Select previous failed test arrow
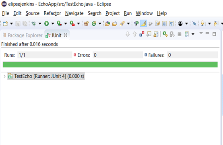223x145 pixels. coord(134,34)
